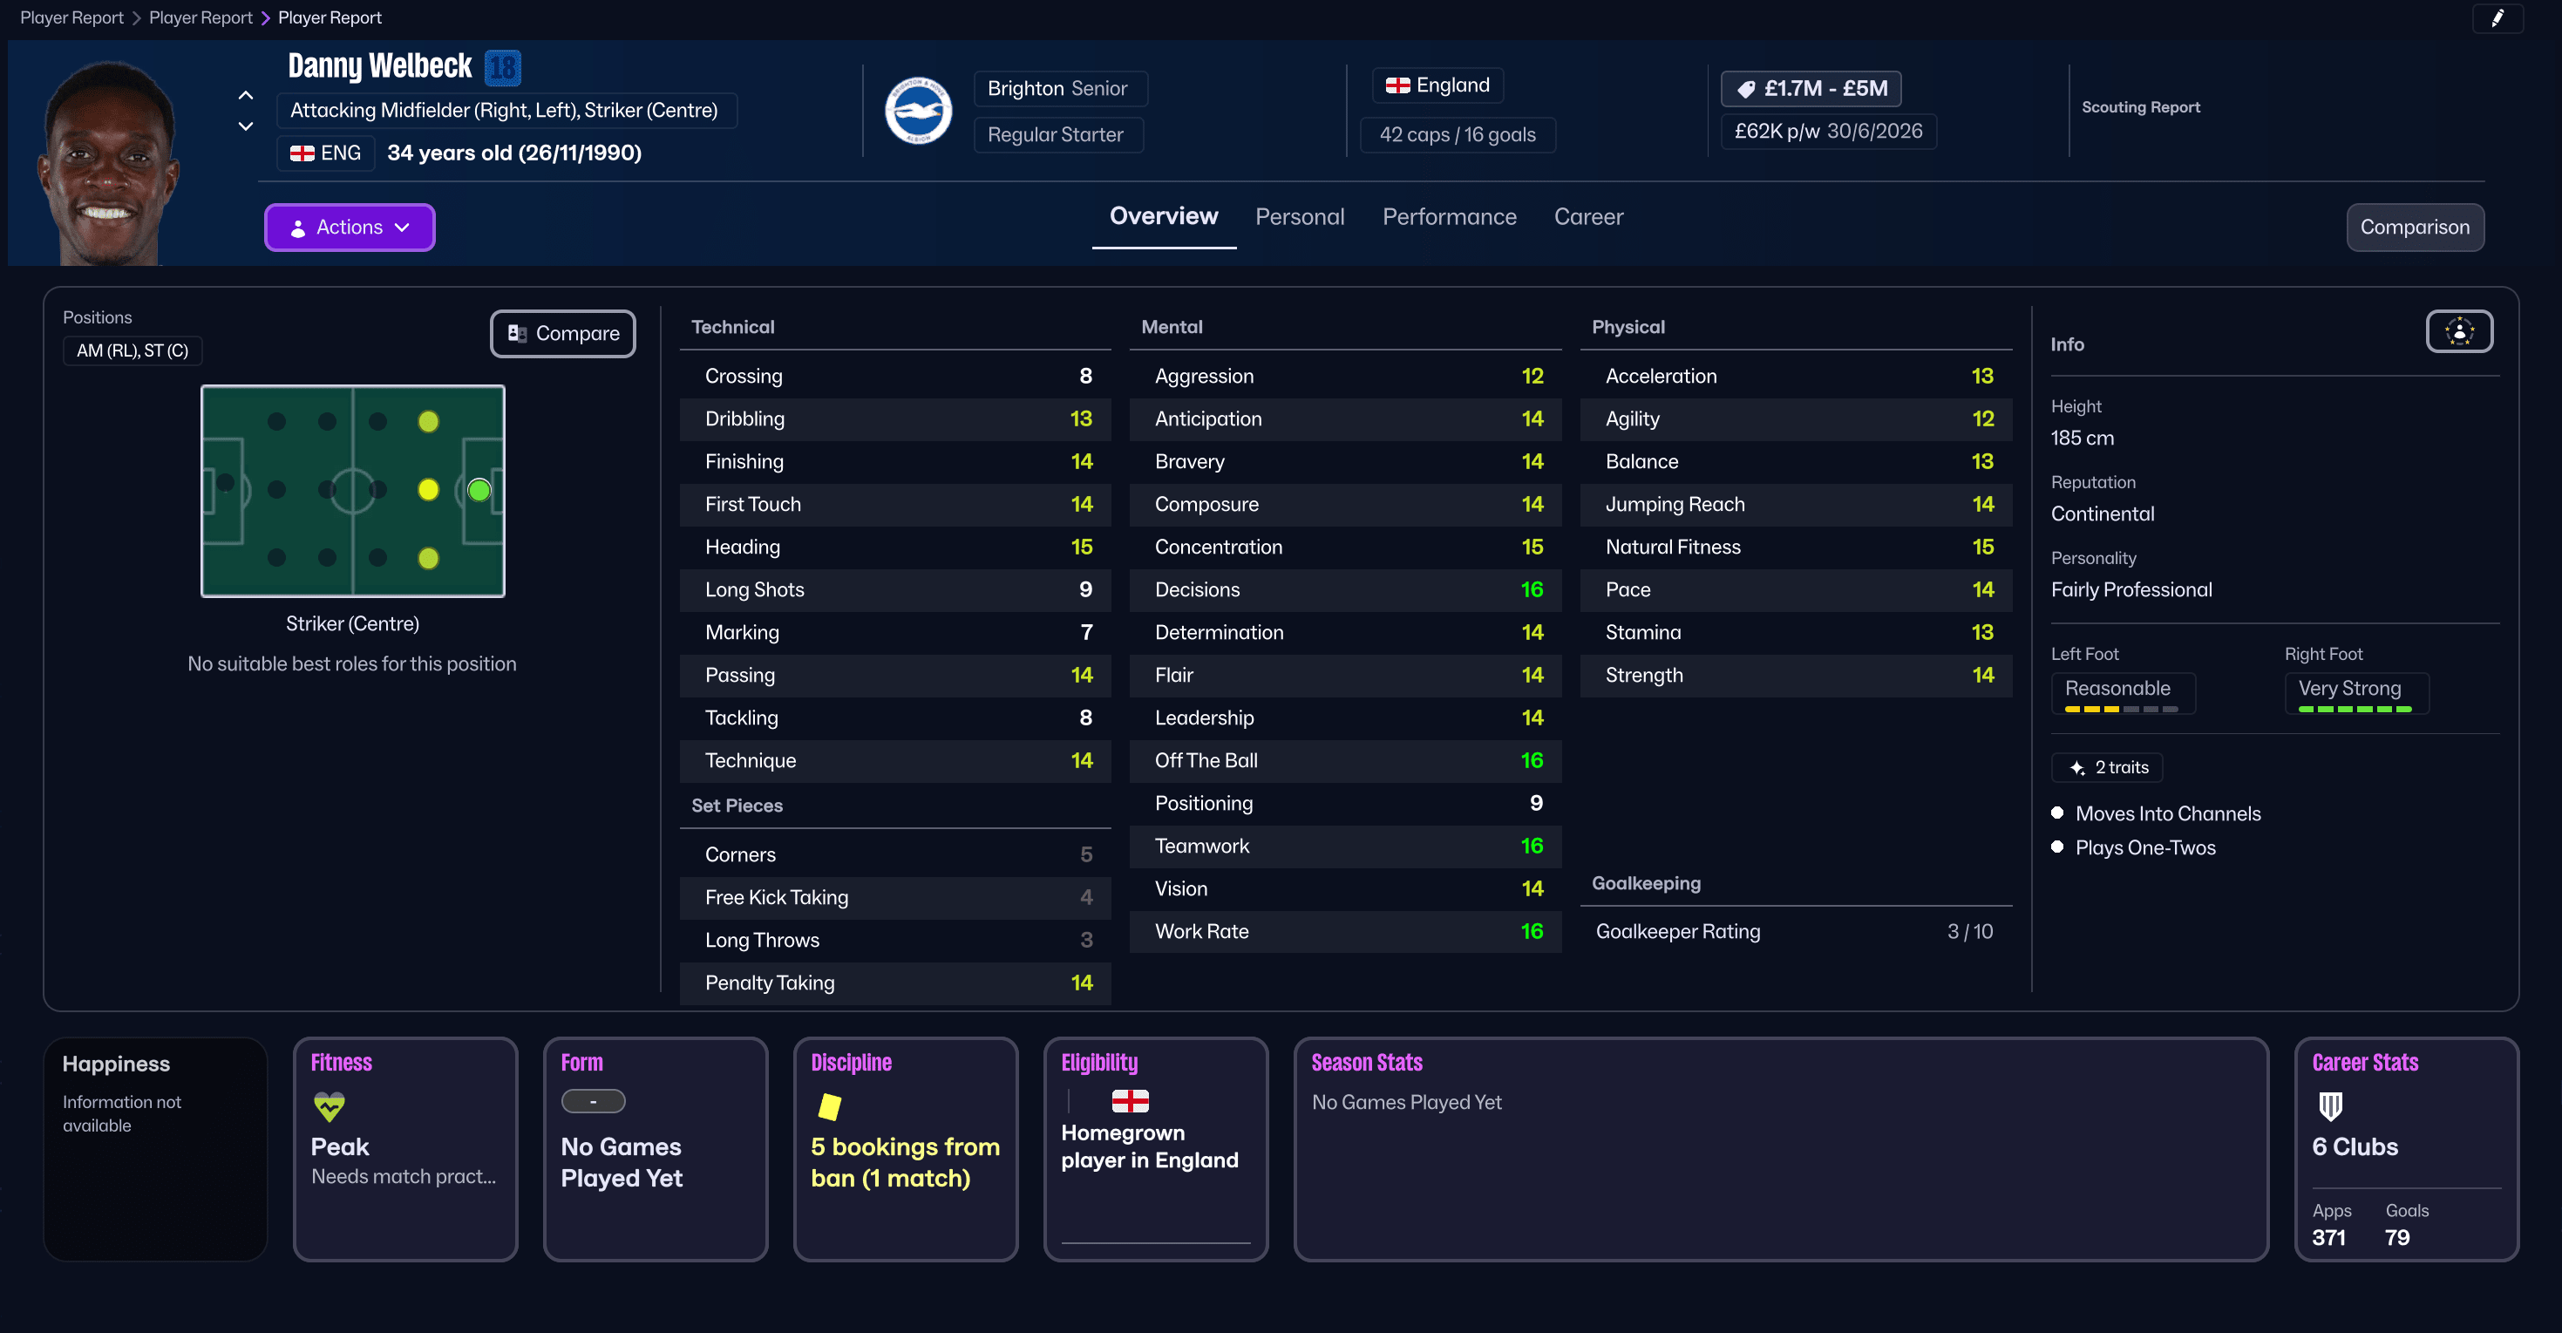Click the price tag icon on transfer value
The width and height of the screenshot is (2562, 1333).
1748,89
